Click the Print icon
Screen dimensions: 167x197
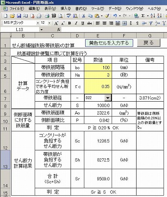tap(47, 16)
